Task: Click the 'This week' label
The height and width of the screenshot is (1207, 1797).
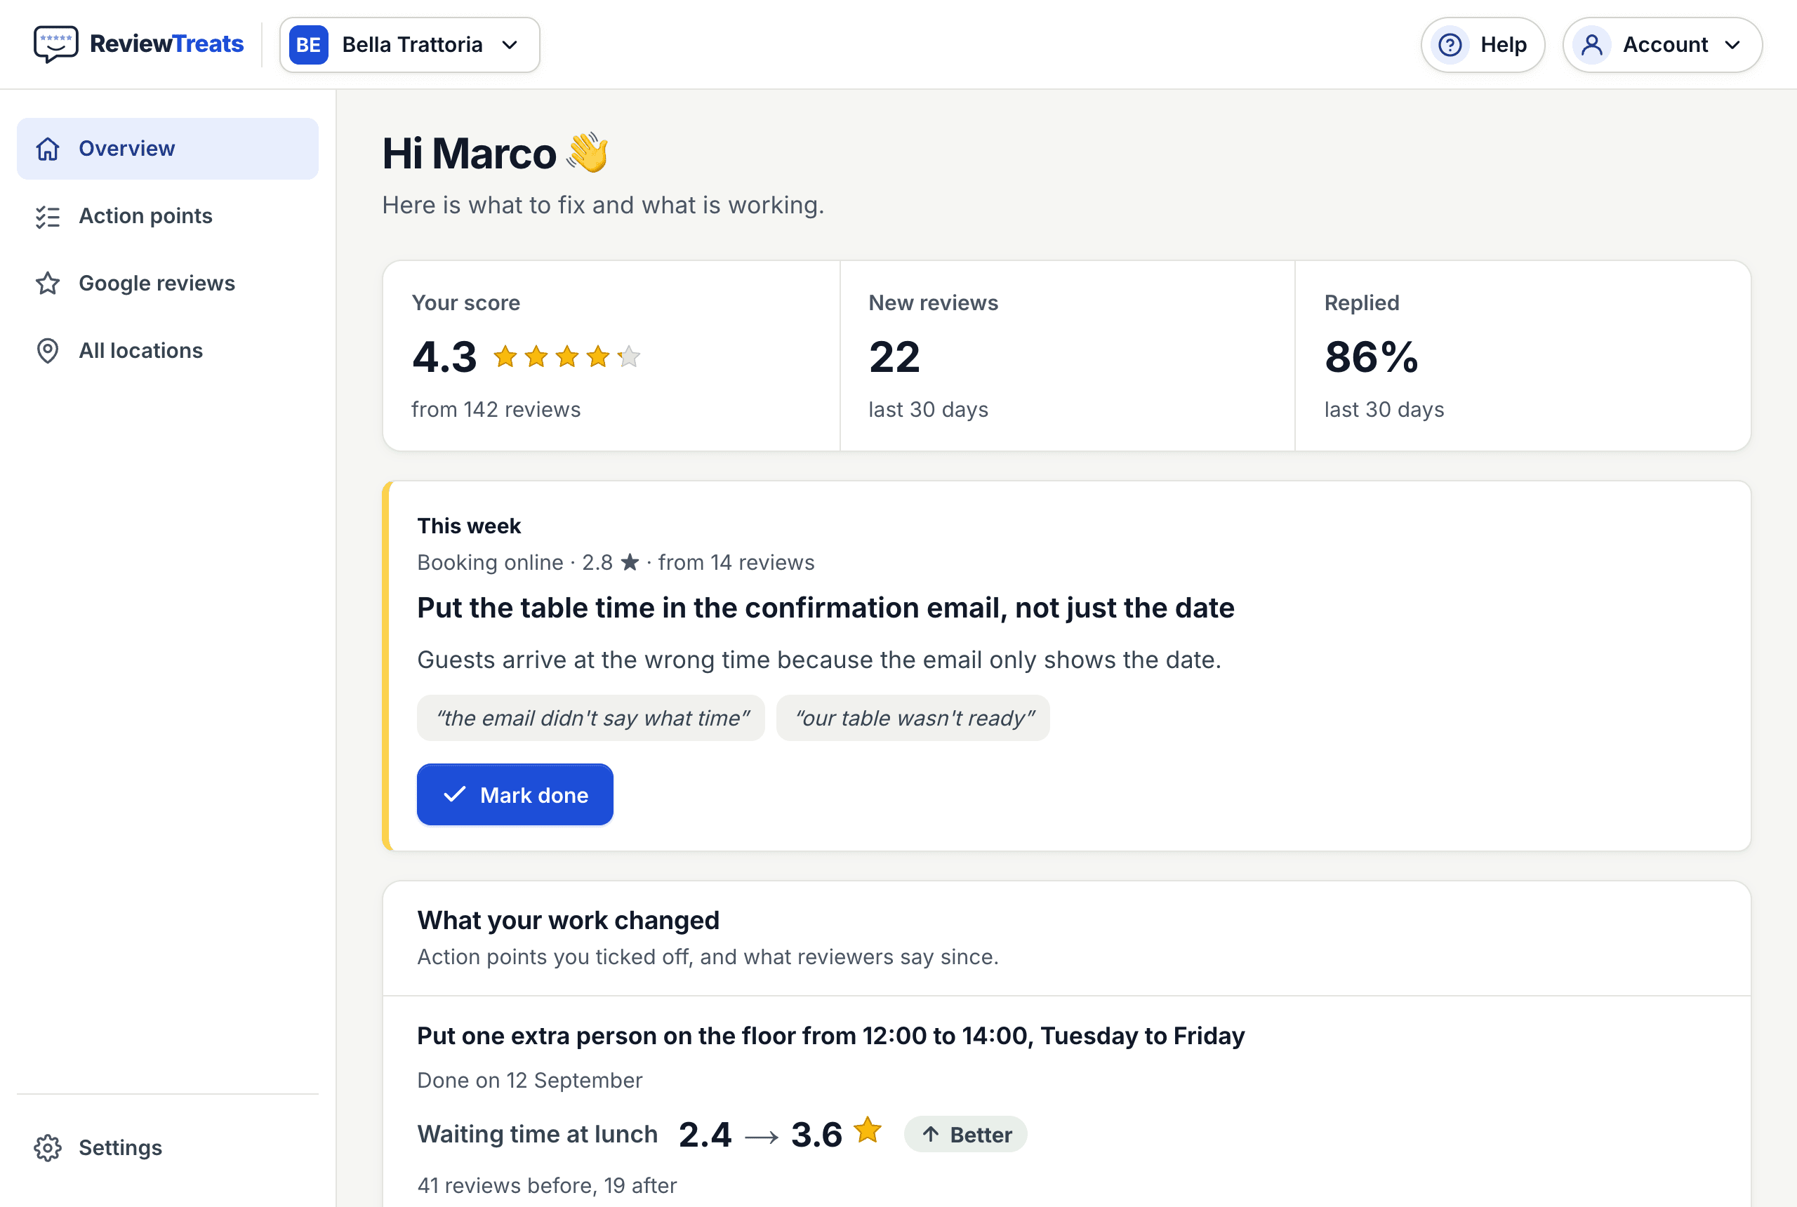Action: (469, 526)
